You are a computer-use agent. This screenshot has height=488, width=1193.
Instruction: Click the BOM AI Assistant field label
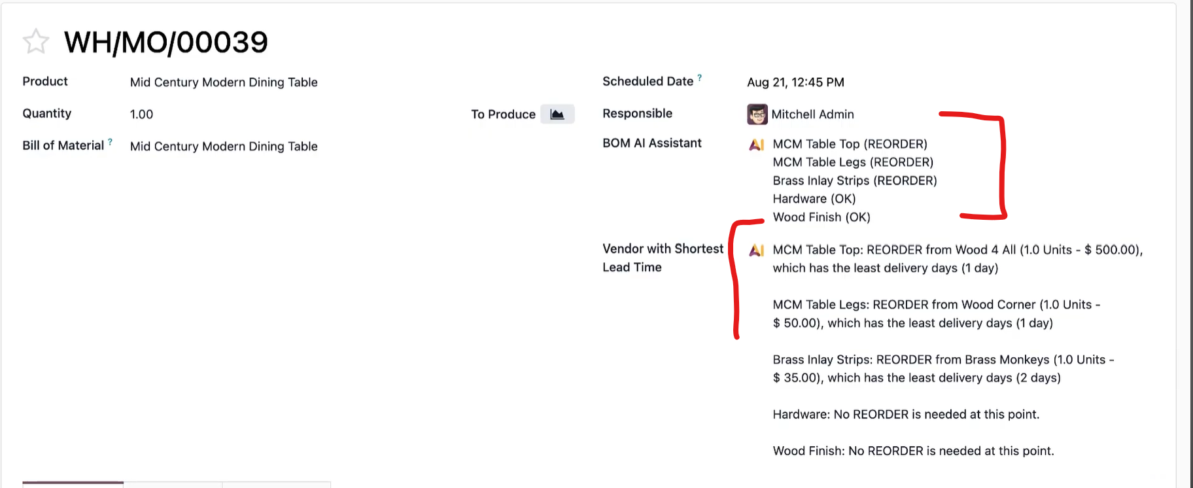click(651, 143)
